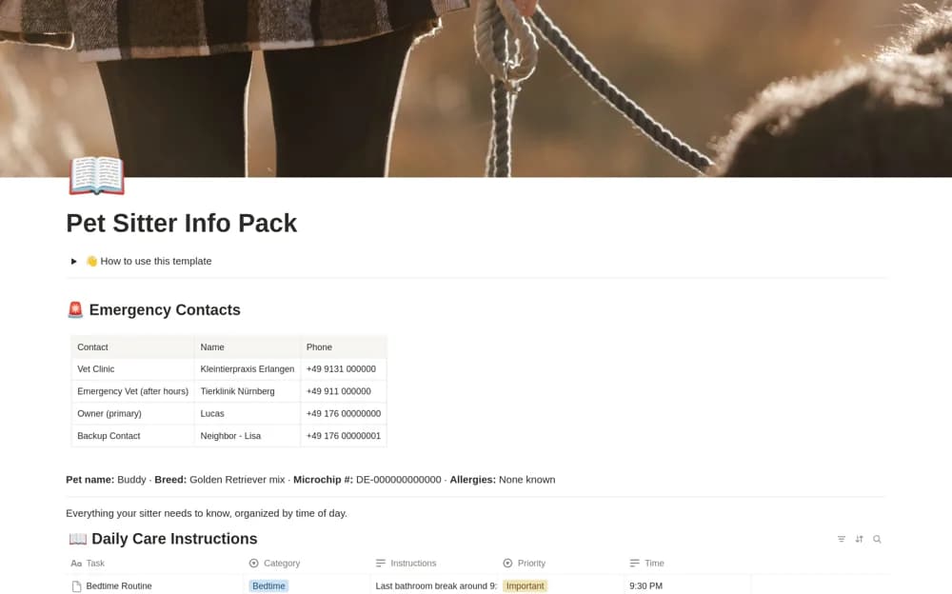Click the Contact header cell

pos(132,346)
